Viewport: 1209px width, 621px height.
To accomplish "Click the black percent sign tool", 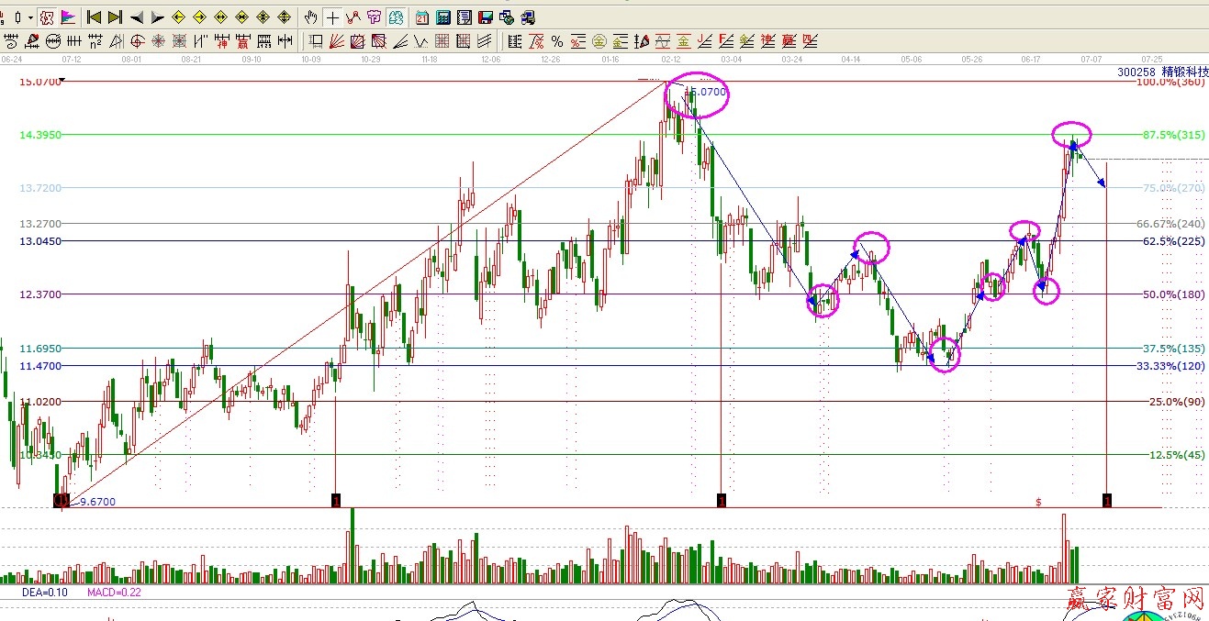I will 556,41.
